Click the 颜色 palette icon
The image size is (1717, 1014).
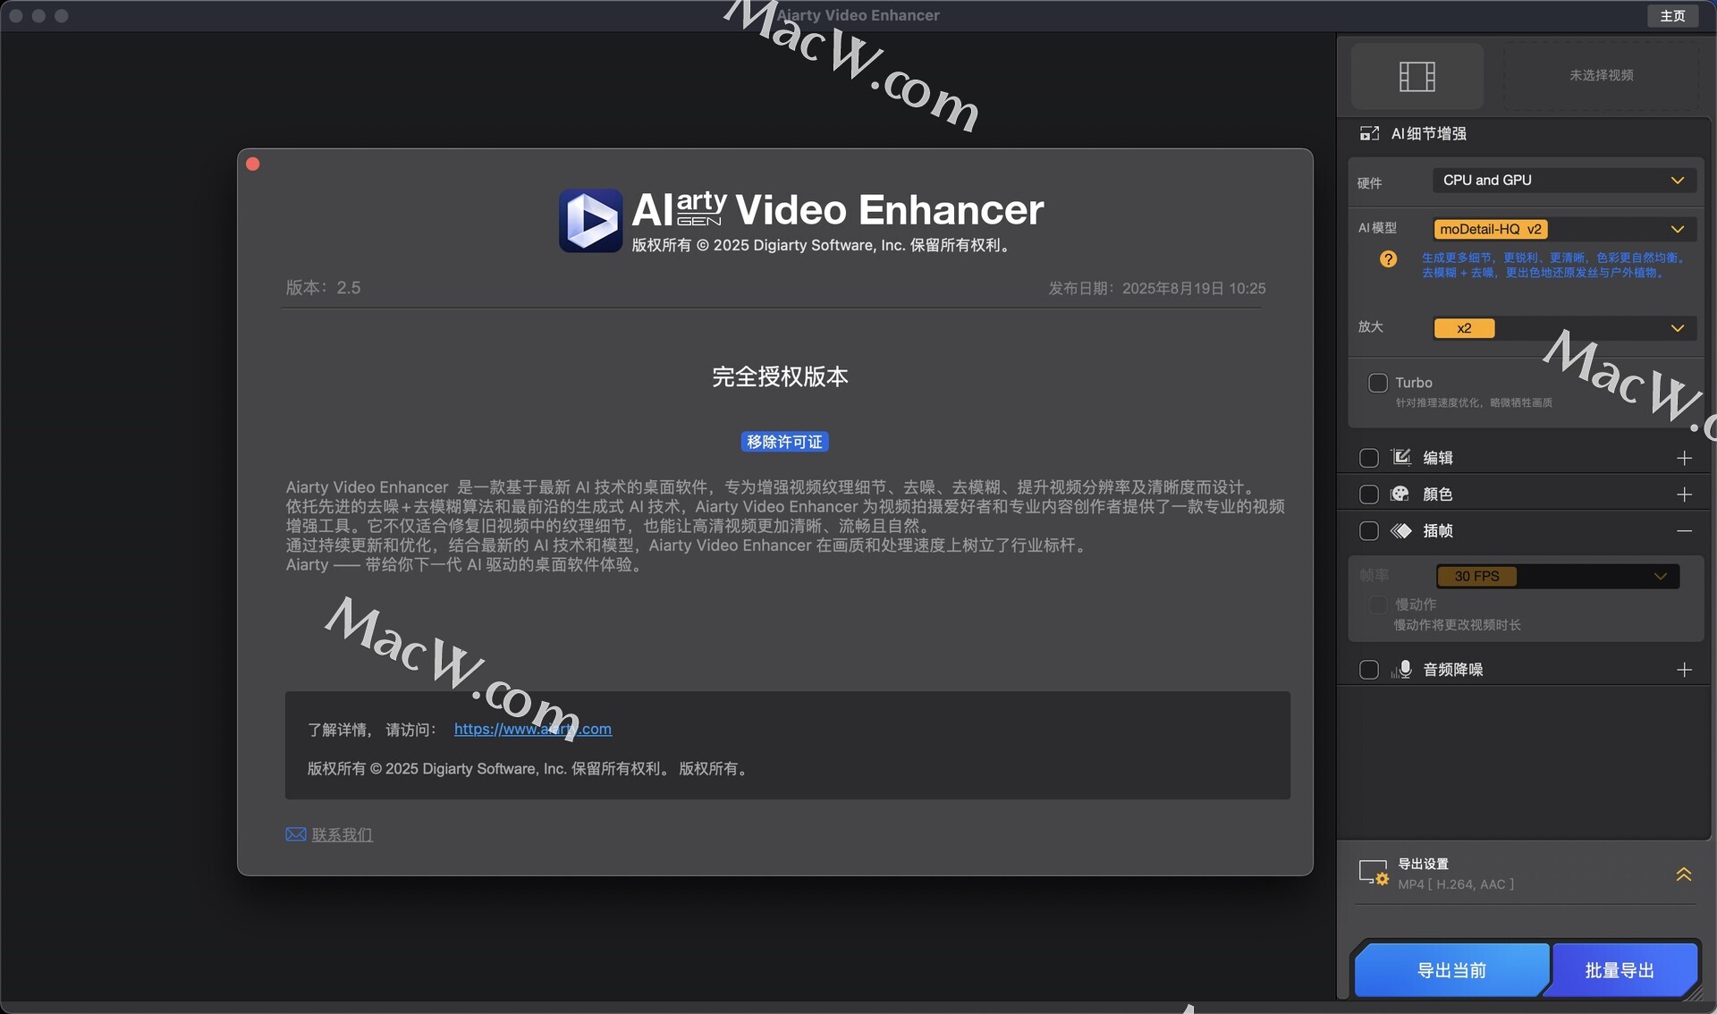pos(1400,494)
